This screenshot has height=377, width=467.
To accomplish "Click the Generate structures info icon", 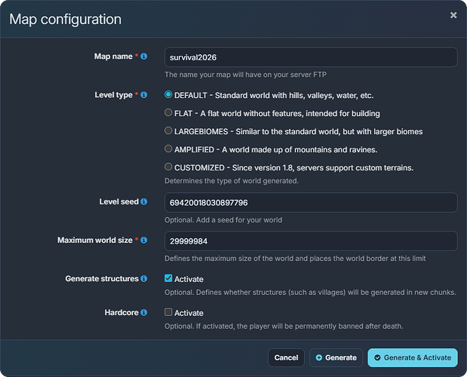I will point(144,278).
